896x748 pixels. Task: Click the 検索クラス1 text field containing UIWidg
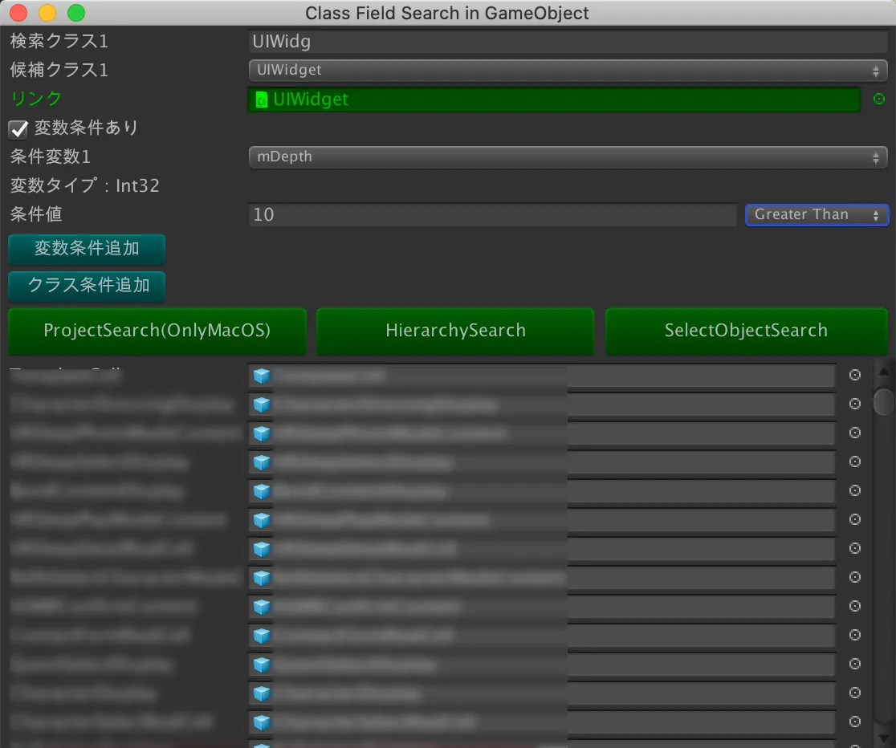(x=567, y=42)
